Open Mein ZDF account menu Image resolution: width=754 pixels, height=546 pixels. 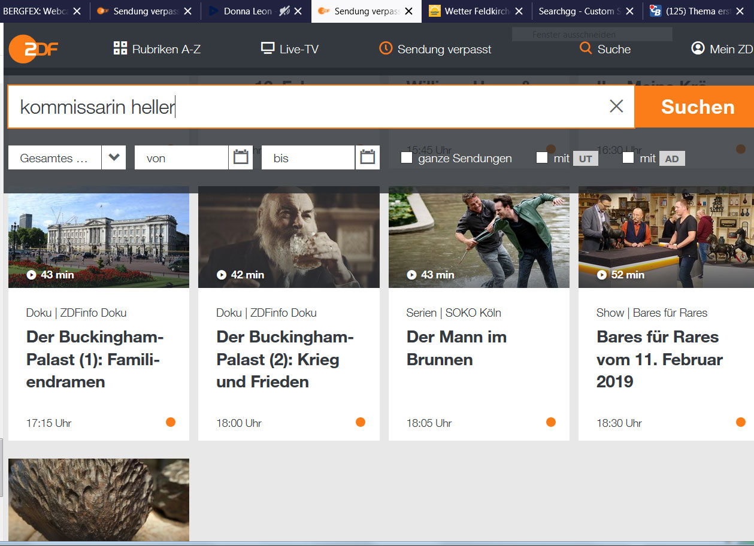click(x=722, y=49)
